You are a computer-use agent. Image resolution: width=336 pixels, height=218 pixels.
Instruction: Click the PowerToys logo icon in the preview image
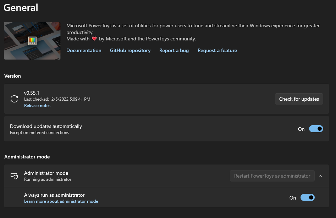32,41
